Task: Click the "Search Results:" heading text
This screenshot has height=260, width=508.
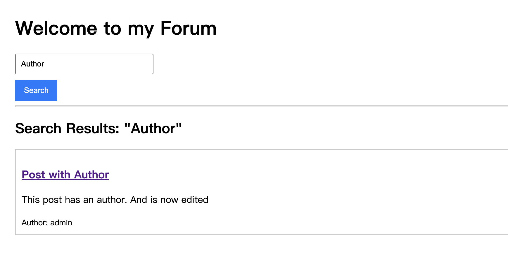Action: tap(67, 129)
